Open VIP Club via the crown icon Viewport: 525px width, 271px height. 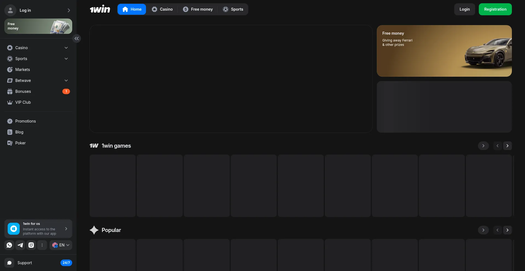coord(10,102)
